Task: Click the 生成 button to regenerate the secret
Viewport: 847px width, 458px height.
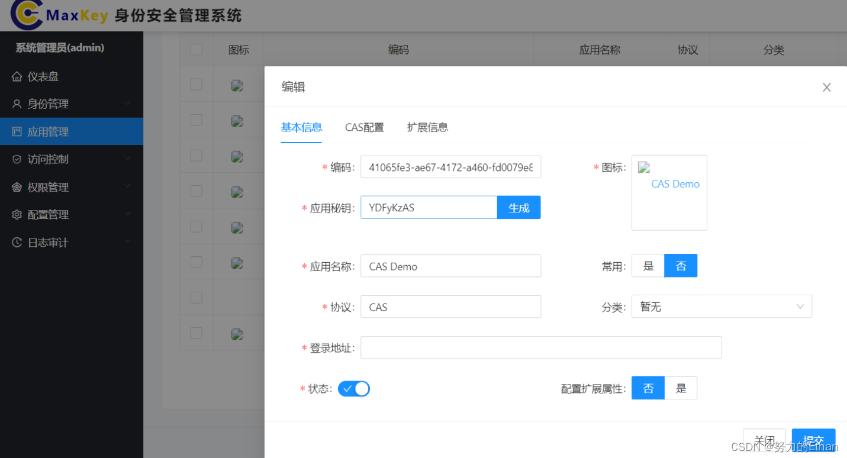Action: coord(518,207)
